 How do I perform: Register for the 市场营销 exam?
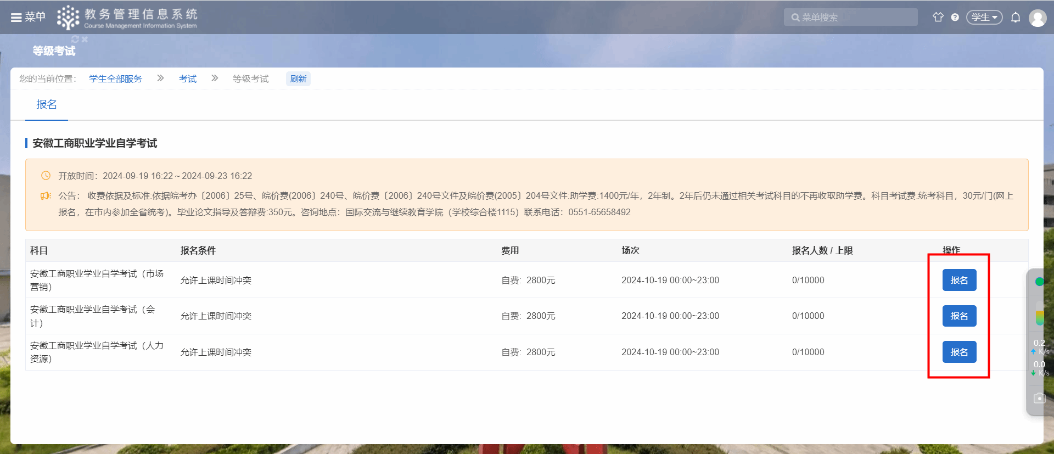959,280
